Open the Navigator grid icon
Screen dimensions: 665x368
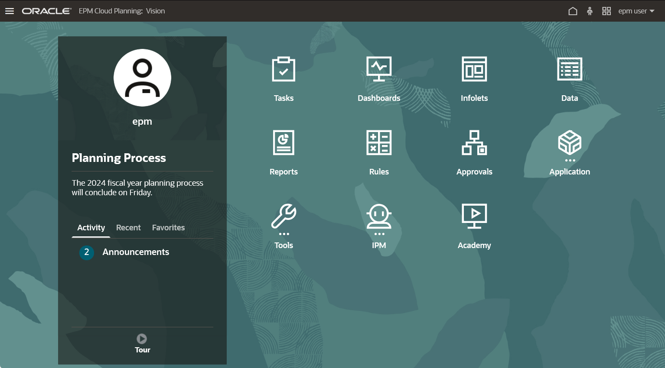[606, 11]
